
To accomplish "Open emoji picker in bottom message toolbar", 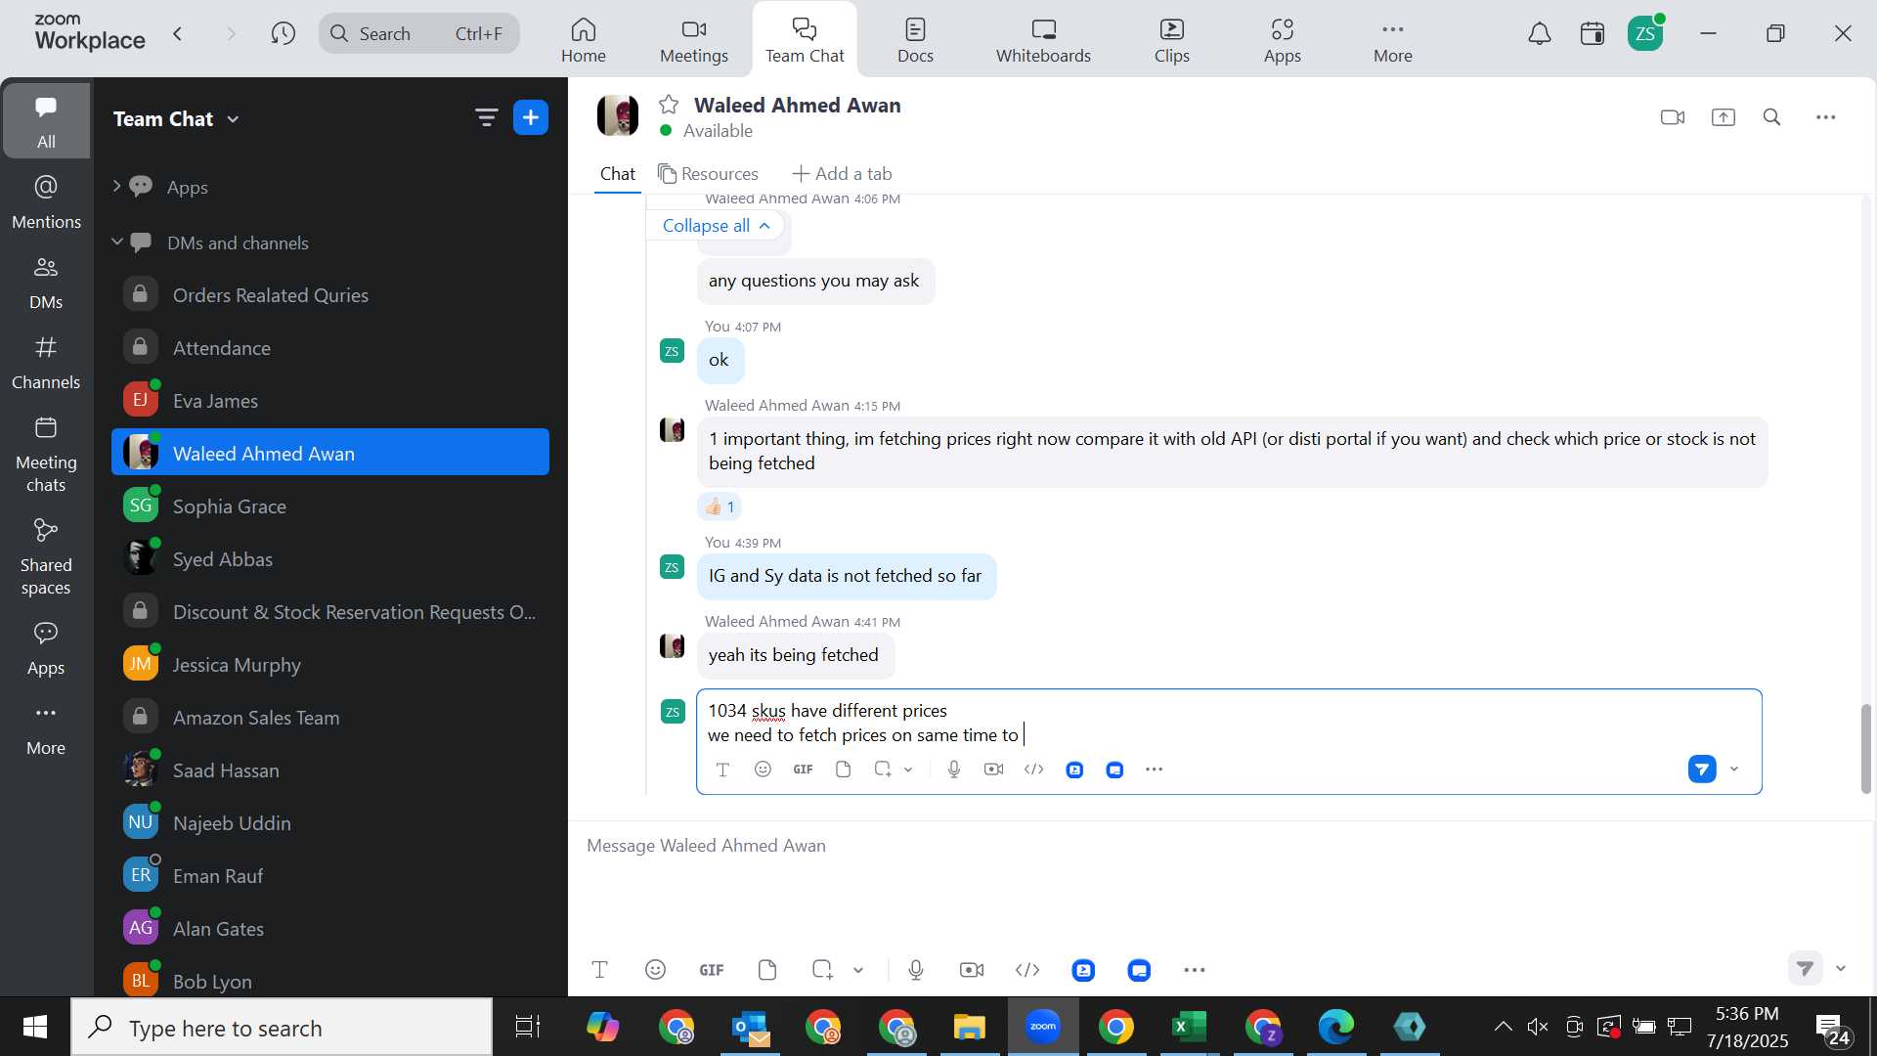I will pyautogui.click(x=656, y=970).
